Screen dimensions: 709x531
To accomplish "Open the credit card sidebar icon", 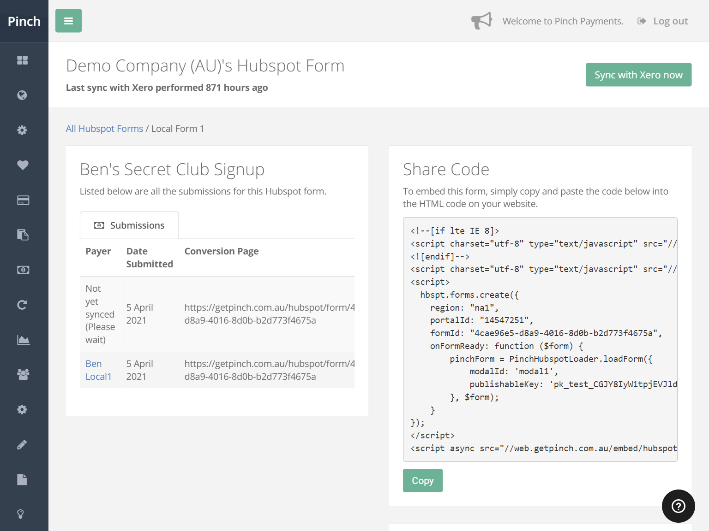I will tap(23, 200).
